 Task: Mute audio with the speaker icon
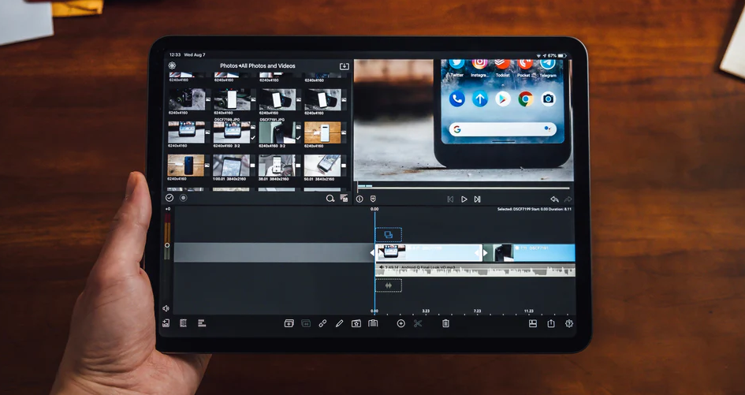click(166, 308)
